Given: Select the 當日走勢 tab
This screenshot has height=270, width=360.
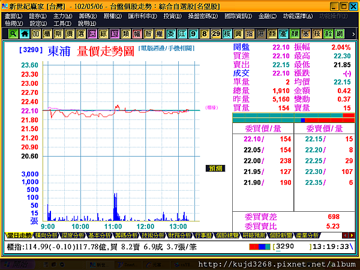Looking at the screenshot, I should point(19,235).
